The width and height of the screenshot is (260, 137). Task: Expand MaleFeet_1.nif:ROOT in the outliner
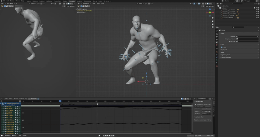point(220,12)
